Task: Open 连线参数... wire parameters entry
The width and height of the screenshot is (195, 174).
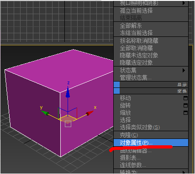Action: (x=151, y=165)
